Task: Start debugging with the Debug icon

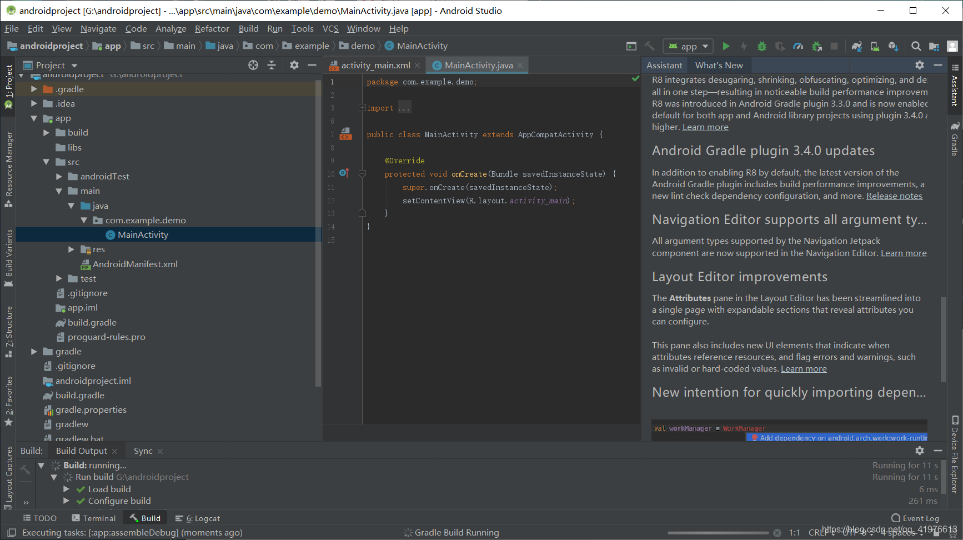Action: pyautogui.click(x=761, y=46)
